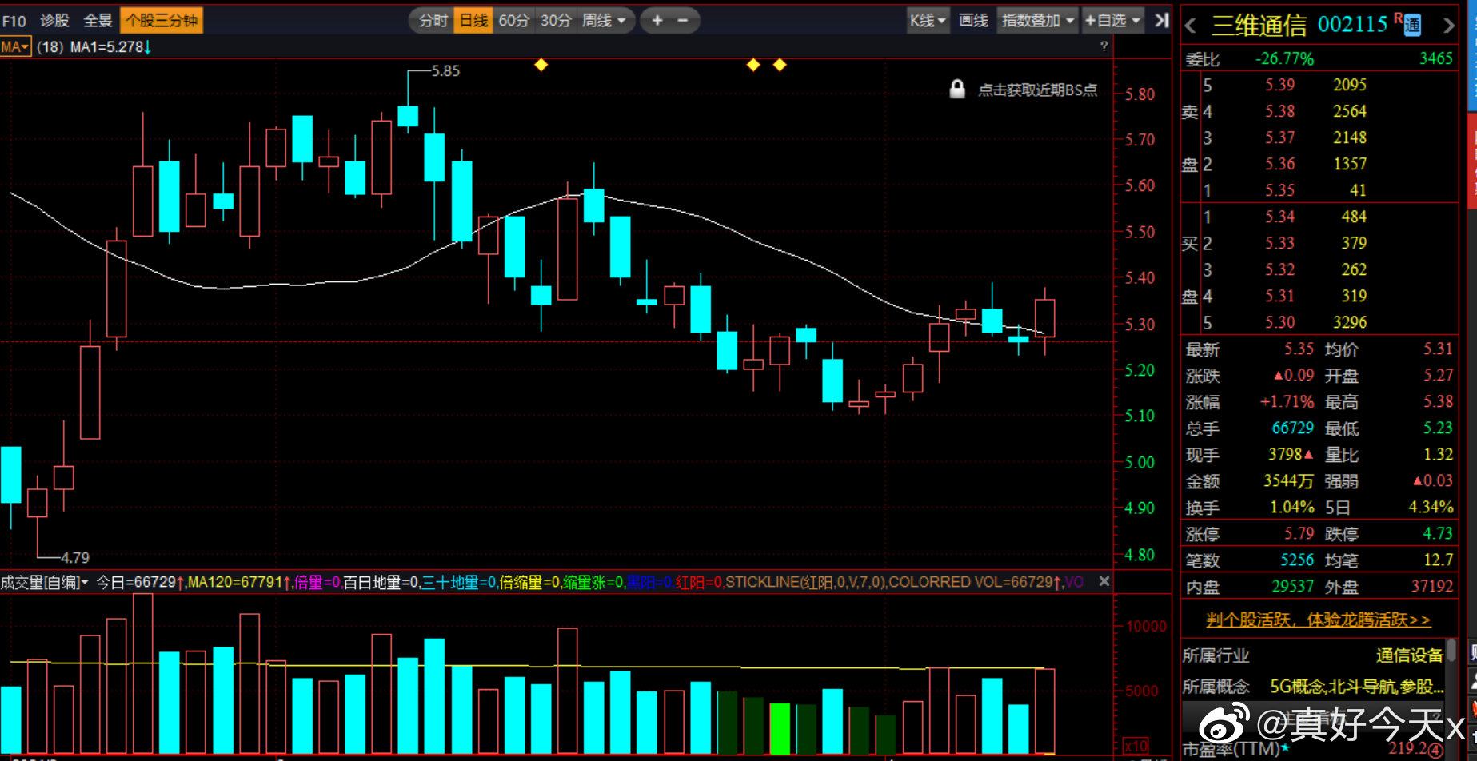The height and width of the screenshot is (761, 1477).
Task: Click the high price label 5.85
Action: (445, 70)
